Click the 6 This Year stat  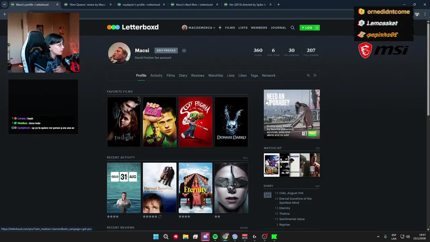[x=273, y=52]
